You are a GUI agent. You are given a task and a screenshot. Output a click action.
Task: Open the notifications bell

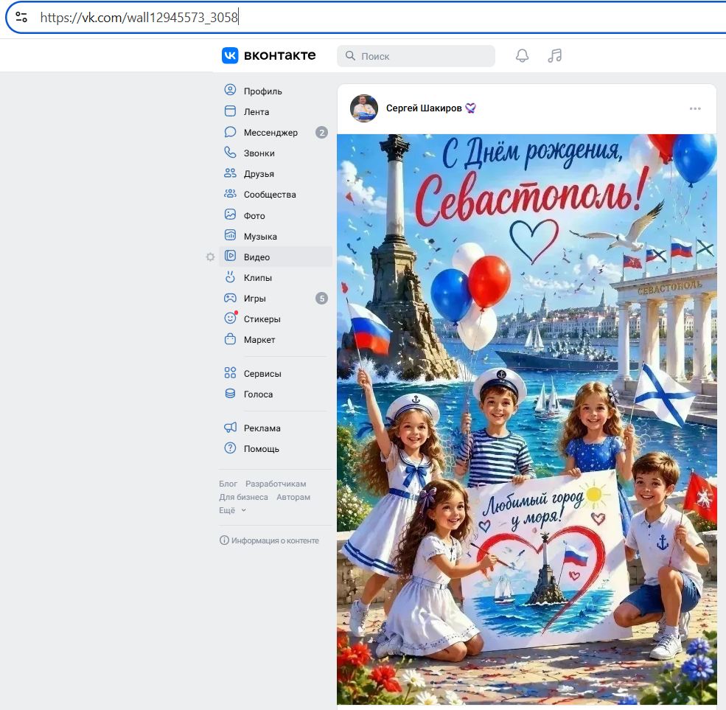(522, 55)
